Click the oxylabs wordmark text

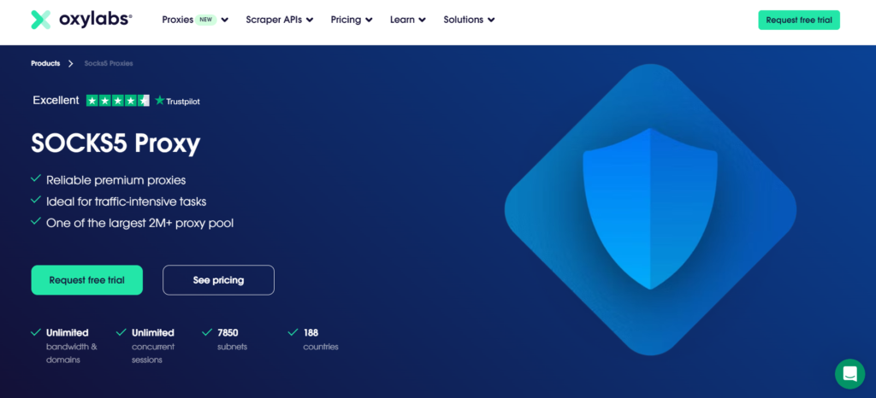(x=96, y=20)
